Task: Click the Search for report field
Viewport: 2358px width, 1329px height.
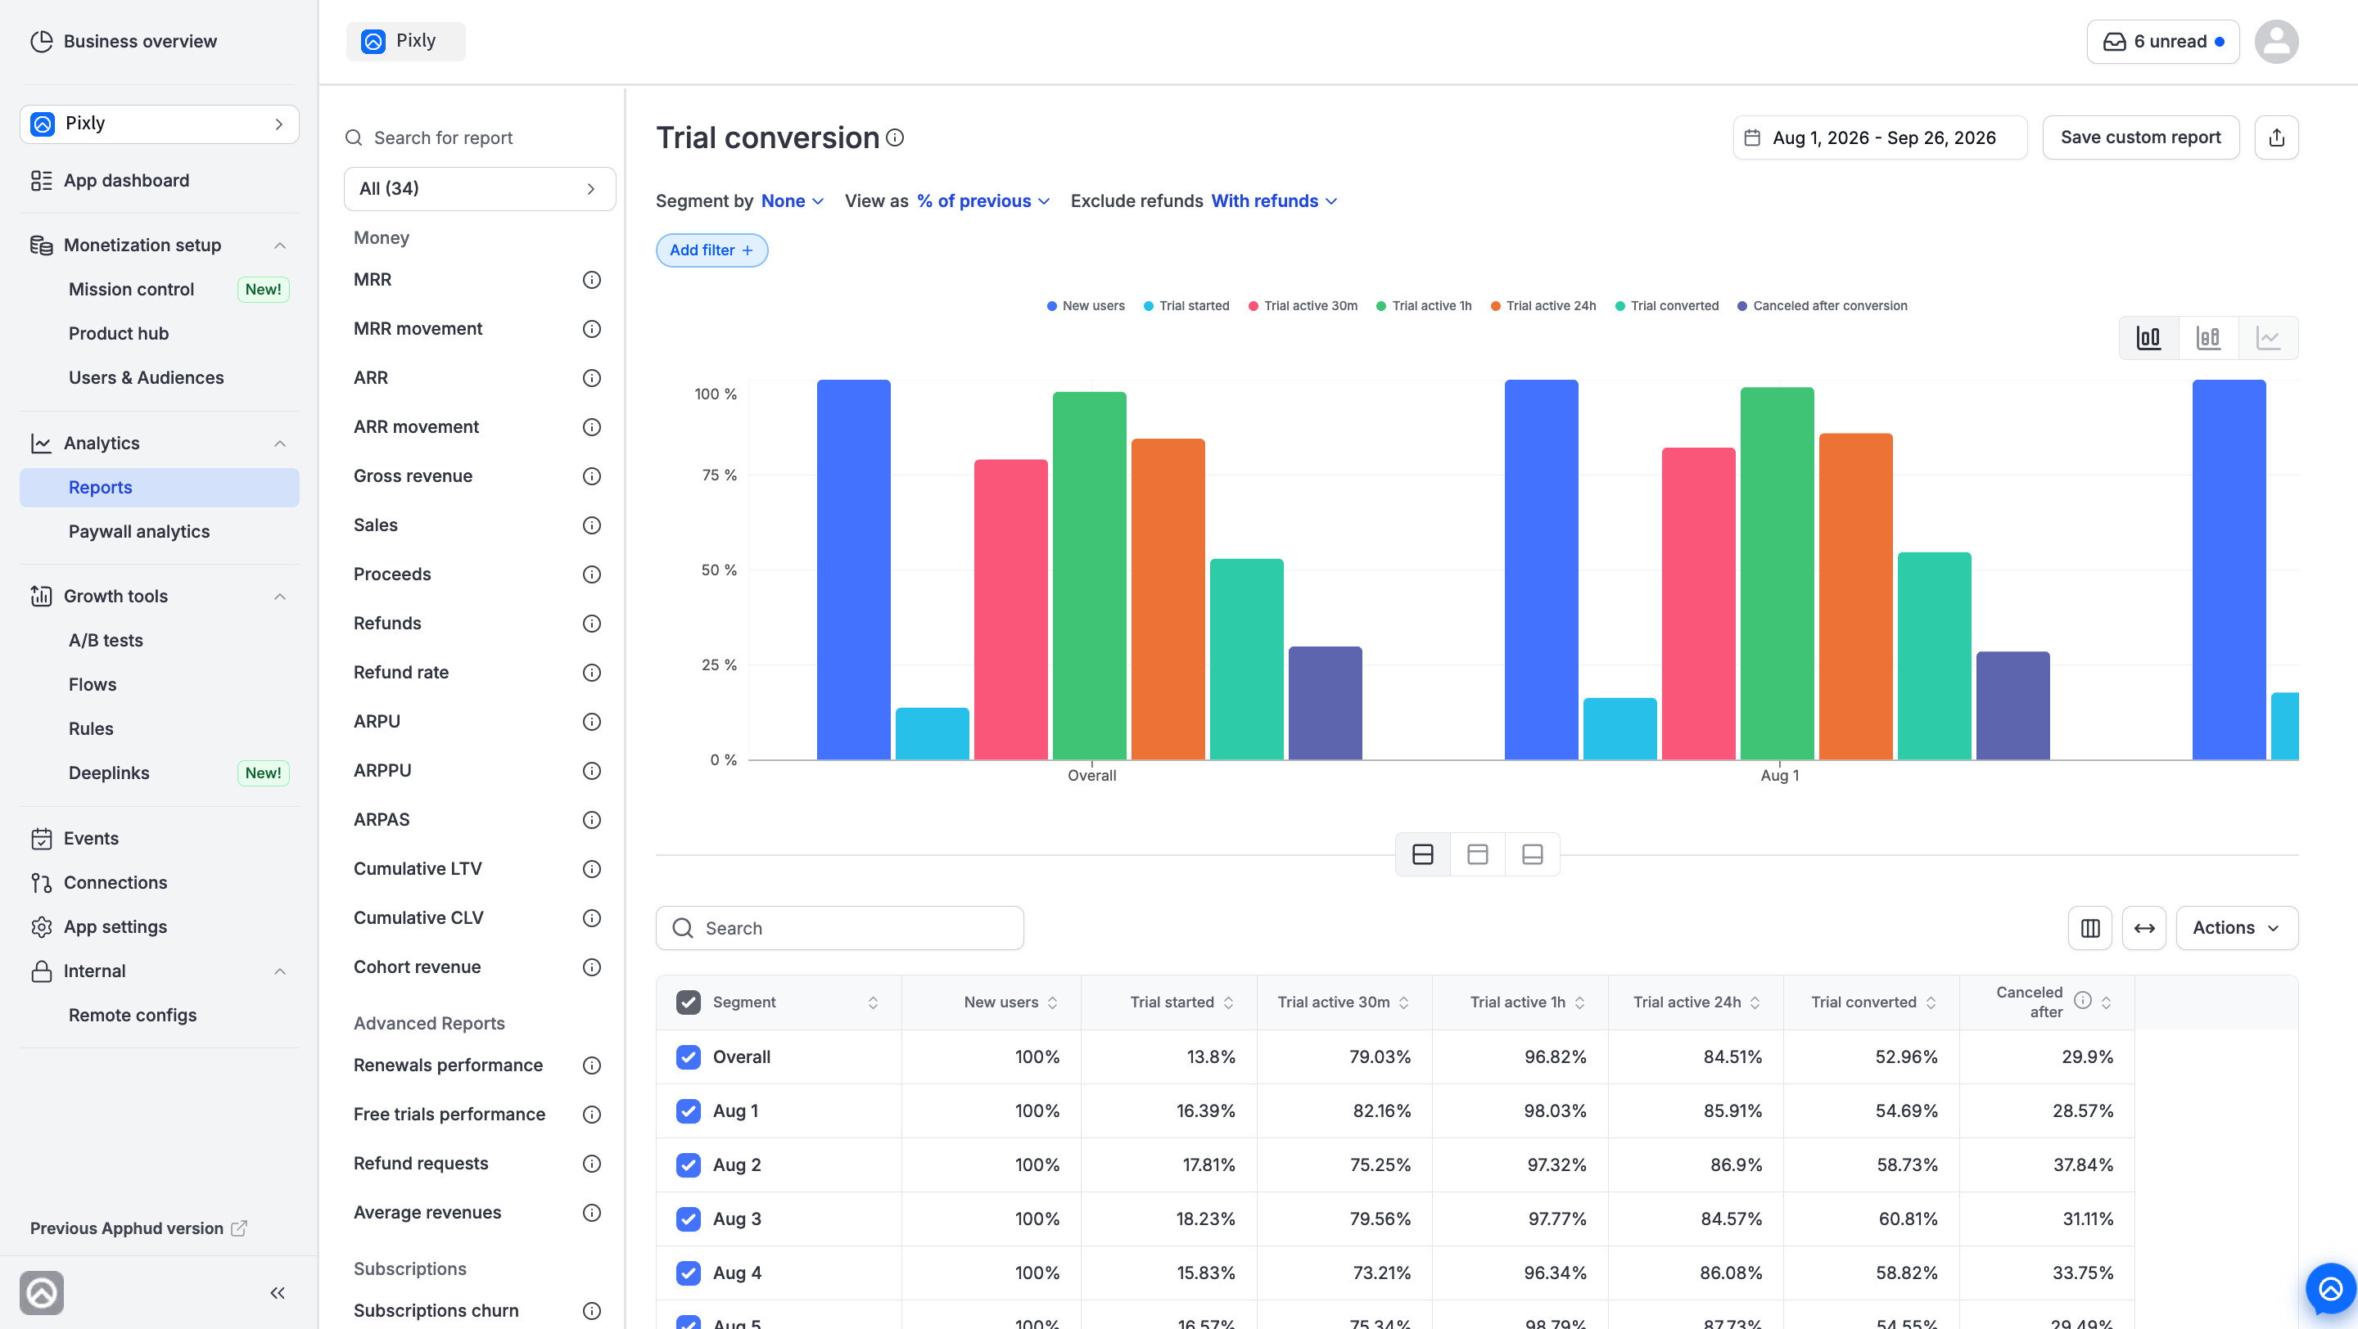Action: pos(480,138)
